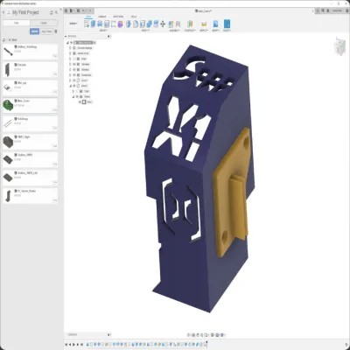The width and height of the screenshot is (350, 350).
Task: Switch to the Sheet Metal ribbon tab
Action: 118,17
